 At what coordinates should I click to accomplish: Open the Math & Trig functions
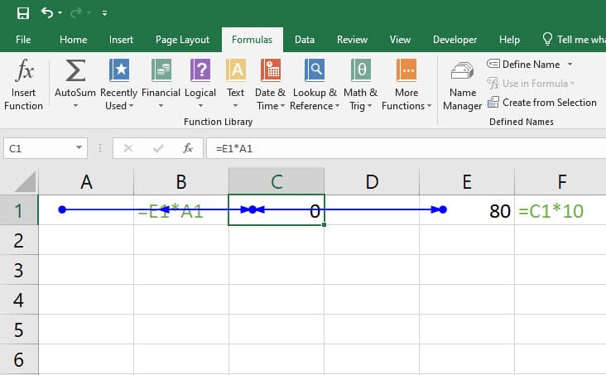(361, 84)
